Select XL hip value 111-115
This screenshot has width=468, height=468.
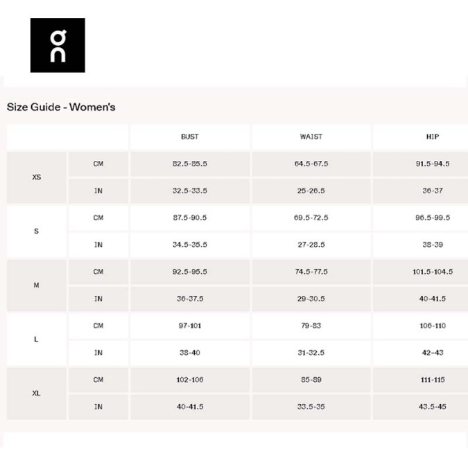433,380
